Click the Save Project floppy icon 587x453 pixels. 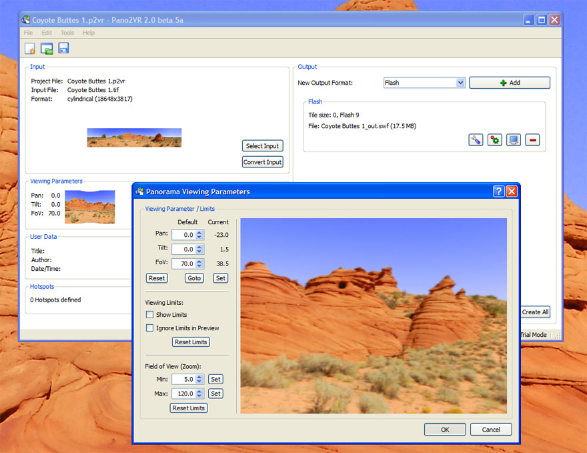(63, 48)
